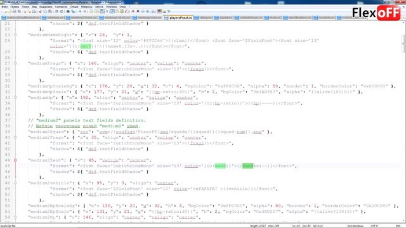
Task: Switch to the playersPanel.xc tab
Action: coord(178,18)
